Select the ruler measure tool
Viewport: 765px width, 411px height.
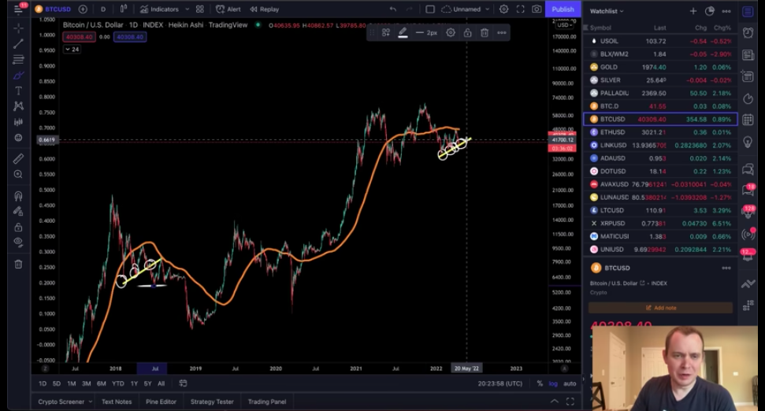(19, 158)
